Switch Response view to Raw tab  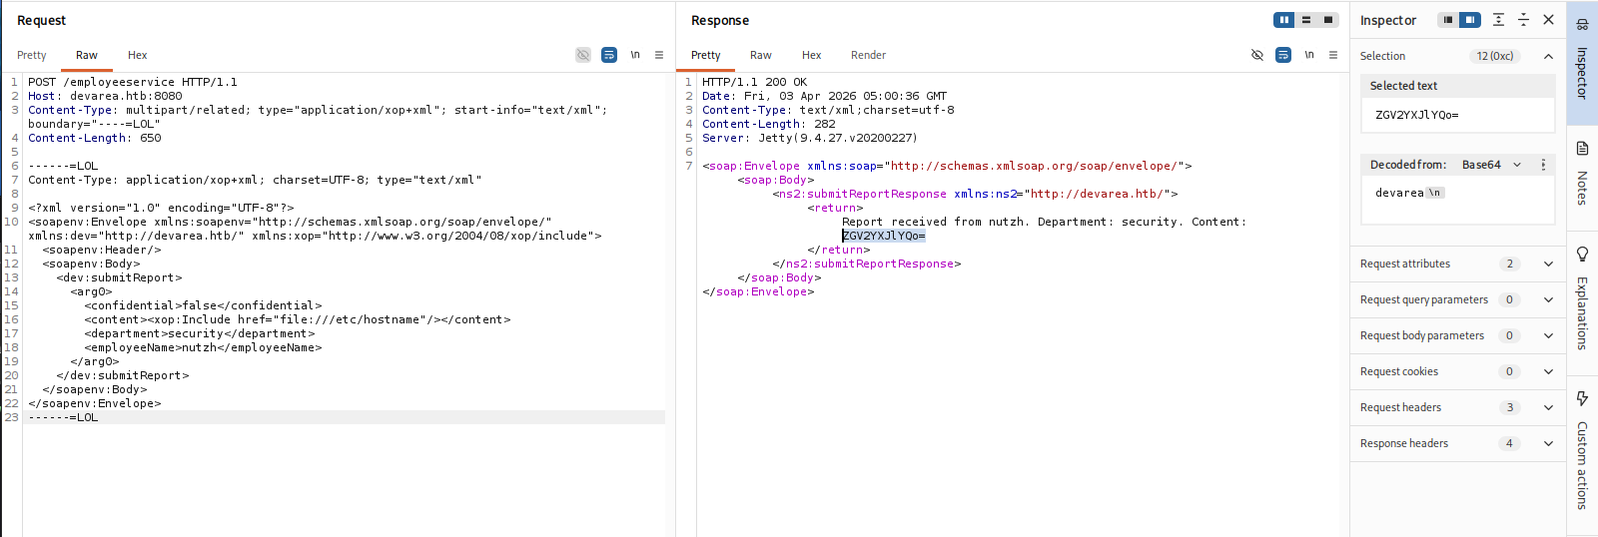pos(761,55)
